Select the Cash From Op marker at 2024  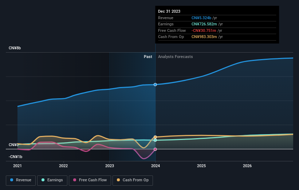155,137
